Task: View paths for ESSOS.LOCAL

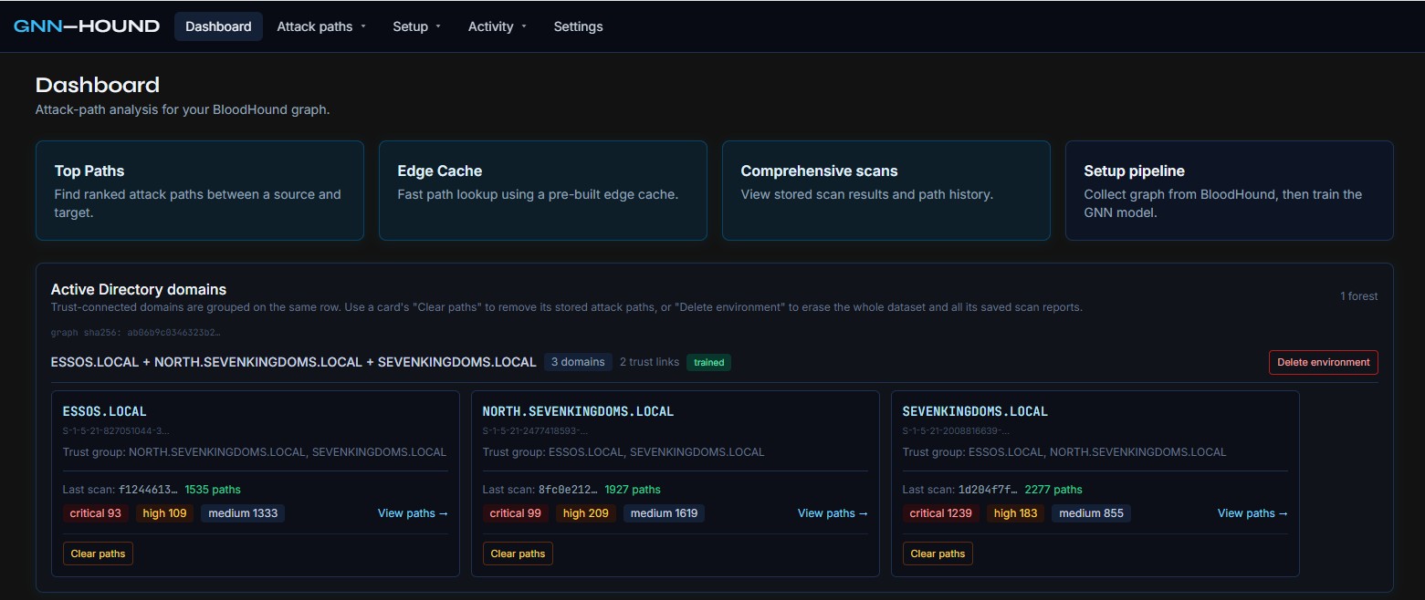Action: (x=413, y=513)
